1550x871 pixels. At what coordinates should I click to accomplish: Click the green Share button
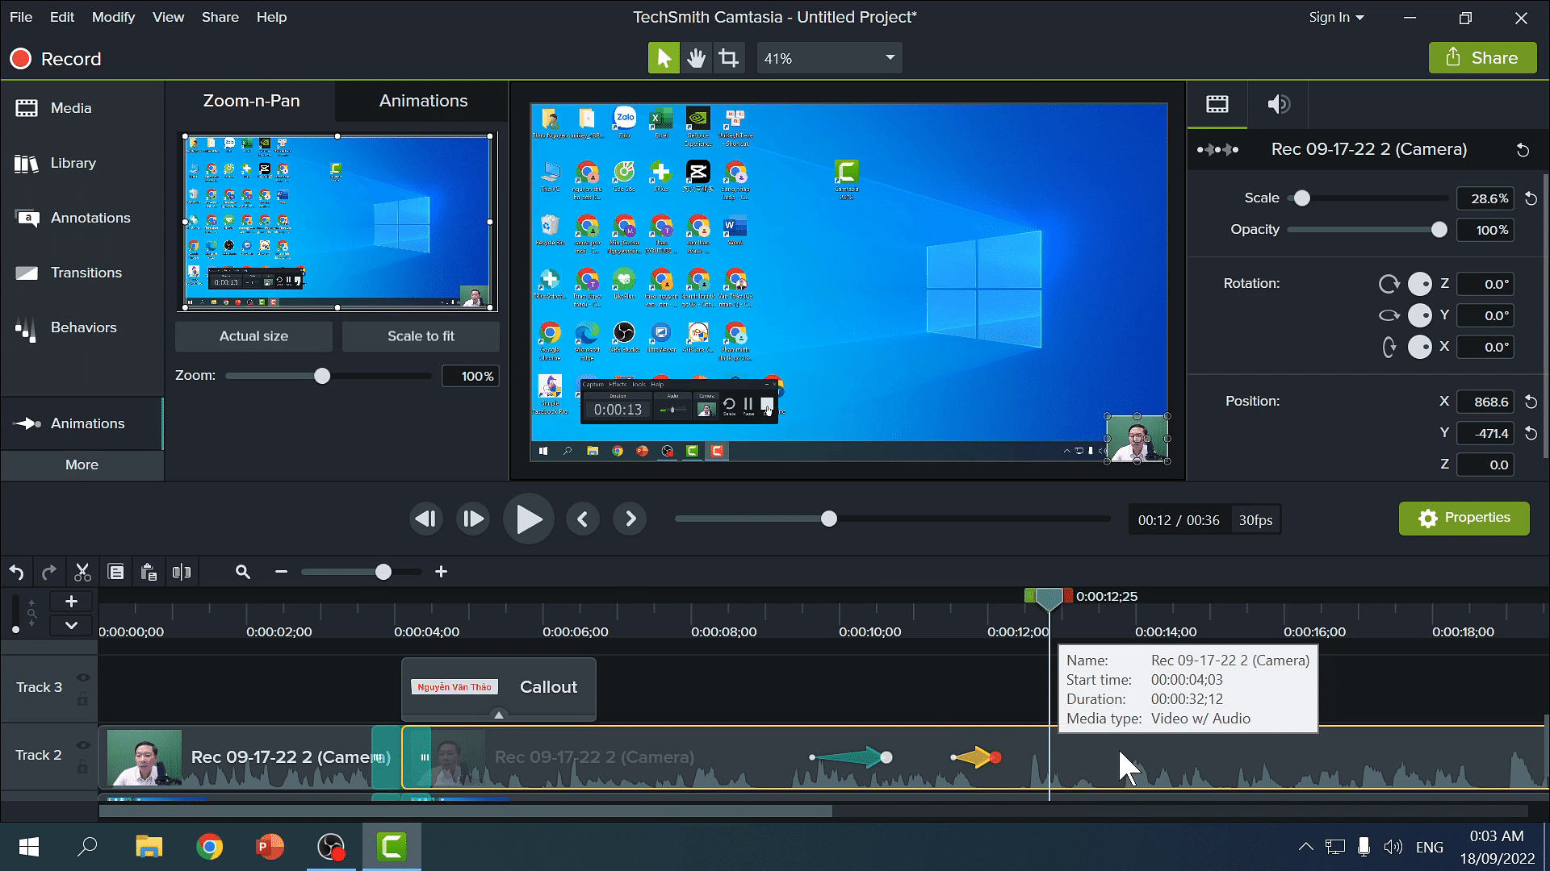click(x=1482, y=58)
